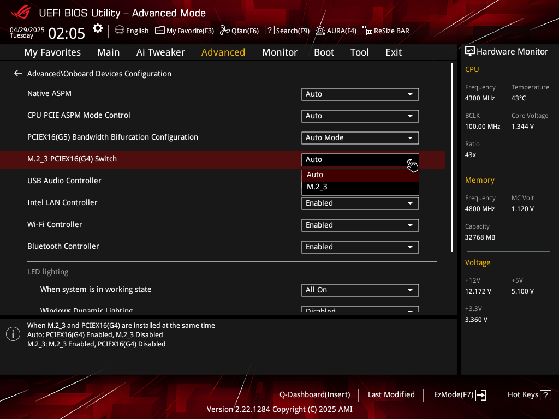Screen dimensions: 559x419
Task: Go back using the left arrow icon
Action: 18,74
